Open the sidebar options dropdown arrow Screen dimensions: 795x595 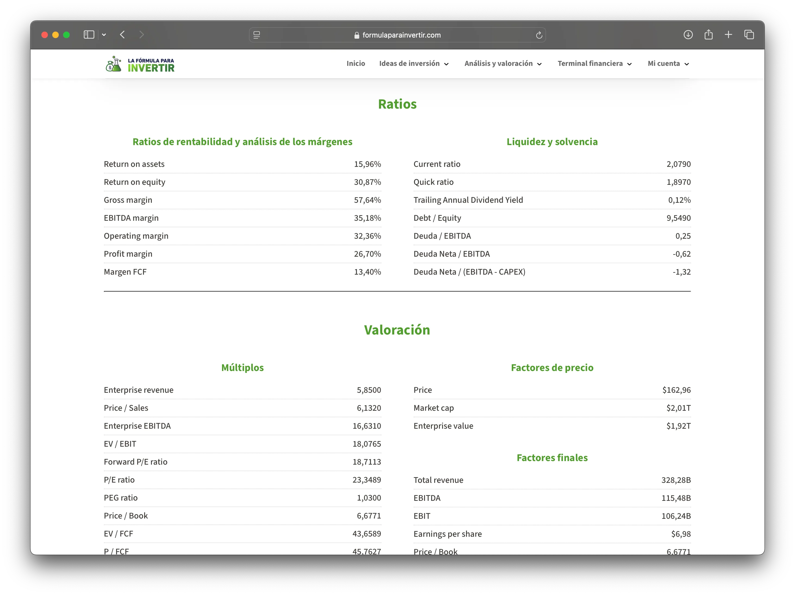pyautogui.click(x=104, y=35)
